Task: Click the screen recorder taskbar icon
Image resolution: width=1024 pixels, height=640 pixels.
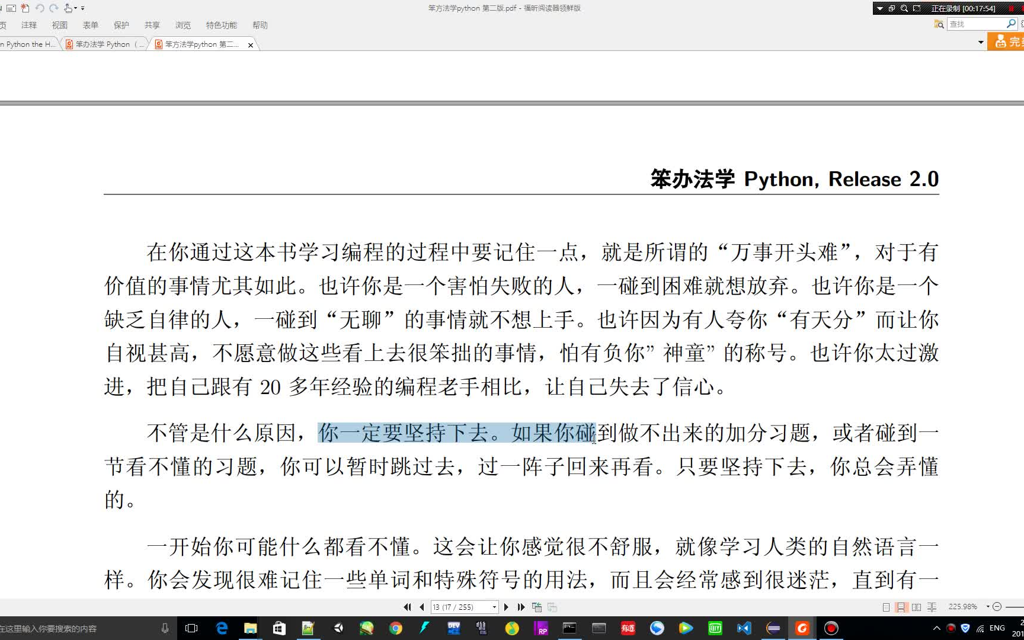Action: (831, 628)
